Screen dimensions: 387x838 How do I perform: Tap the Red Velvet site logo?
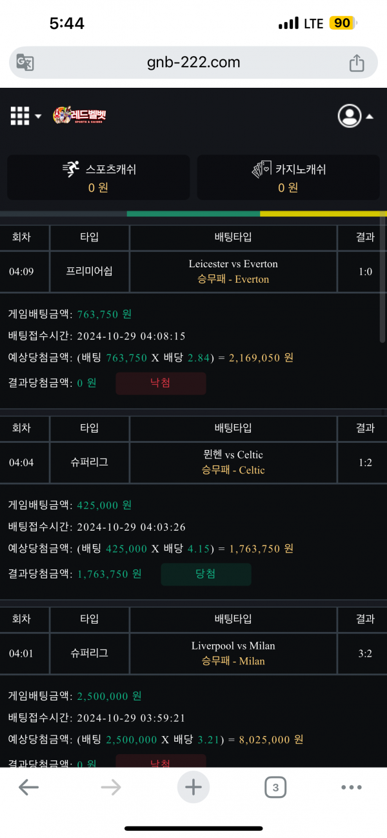pyautogui.click(x=79, y=116)
